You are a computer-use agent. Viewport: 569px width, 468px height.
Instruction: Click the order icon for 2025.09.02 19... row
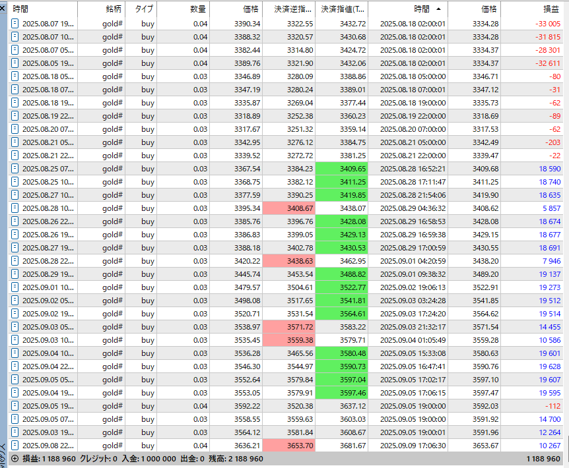point(15,314)
